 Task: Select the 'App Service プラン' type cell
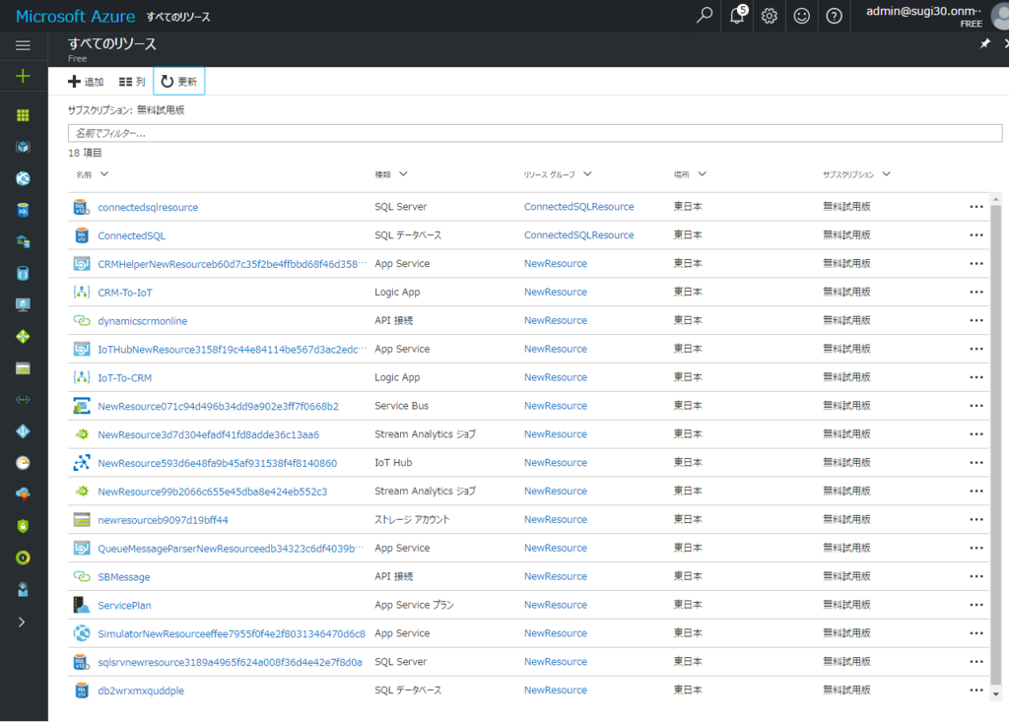(x=415, y=605)
